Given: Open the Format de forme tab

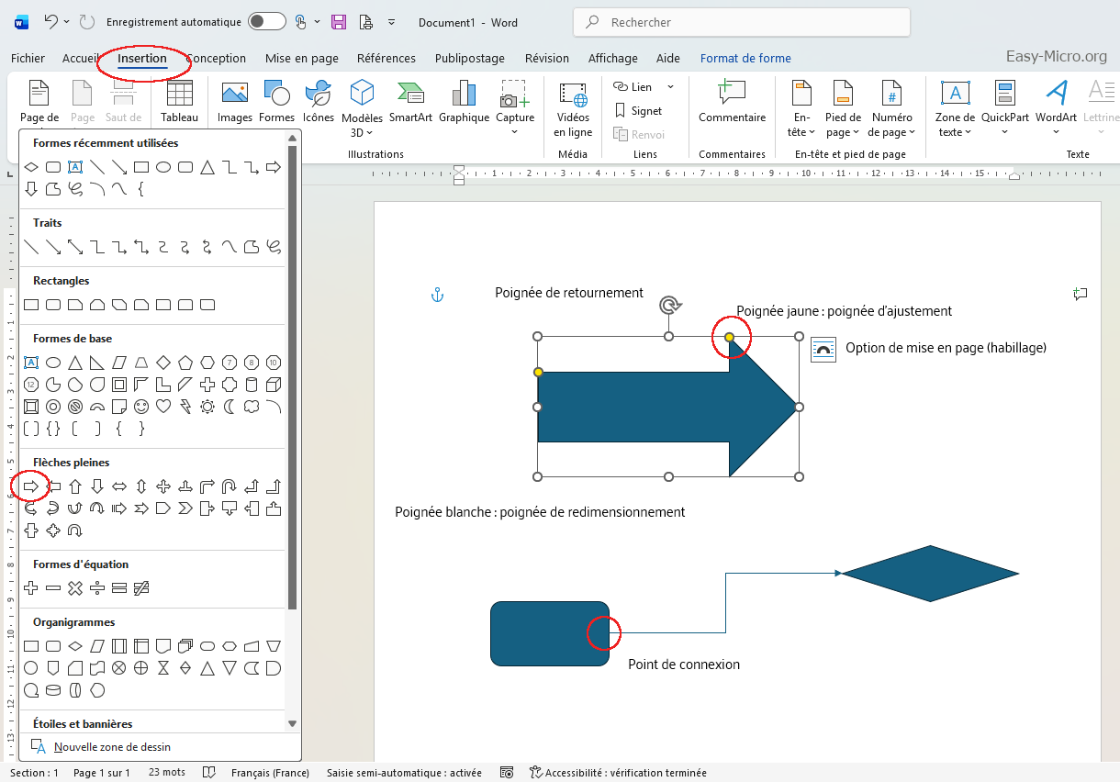Looking at the screenshot, I should tap(745, 58).
